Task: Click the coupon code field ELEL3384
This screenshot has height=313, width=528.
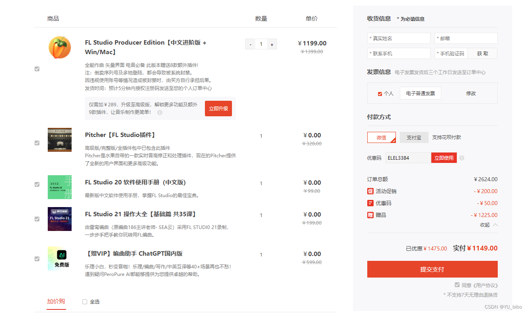Action: [408, 158]
